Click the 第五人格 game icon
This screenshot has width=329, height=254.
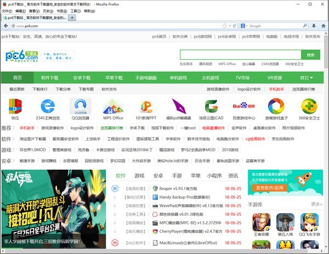pos(285,222)
